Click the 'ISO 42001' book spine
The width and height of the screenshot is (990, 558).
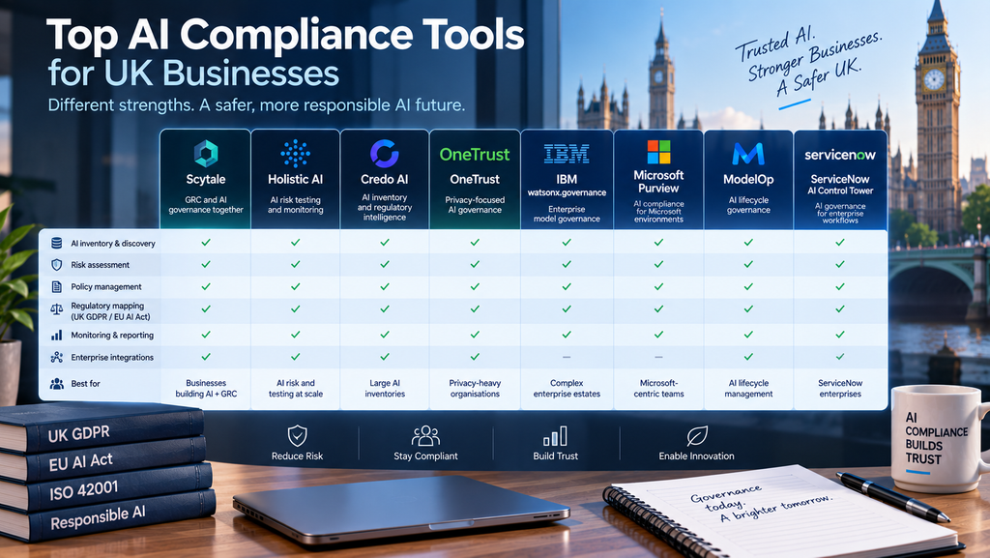(x=83, y=490)
